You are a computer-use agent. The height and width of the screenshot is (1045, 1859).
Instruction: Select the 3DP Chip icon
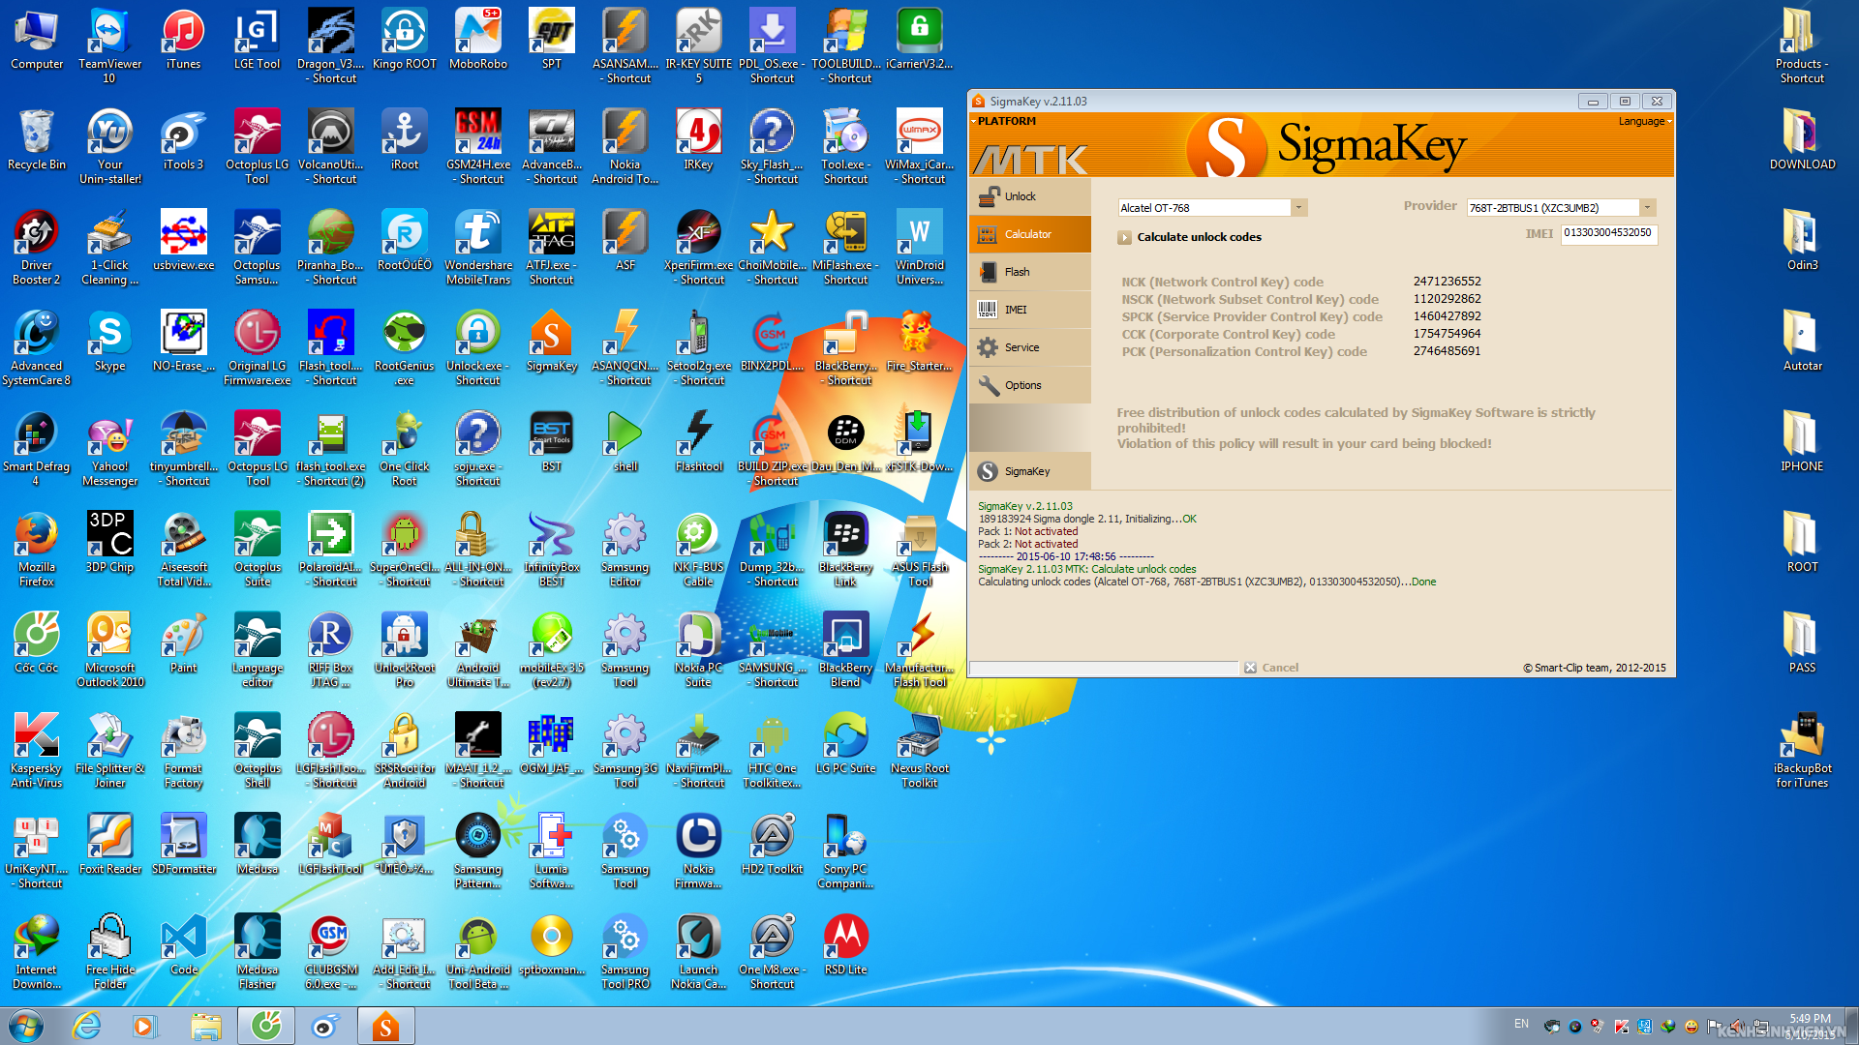tap(109, 543)
